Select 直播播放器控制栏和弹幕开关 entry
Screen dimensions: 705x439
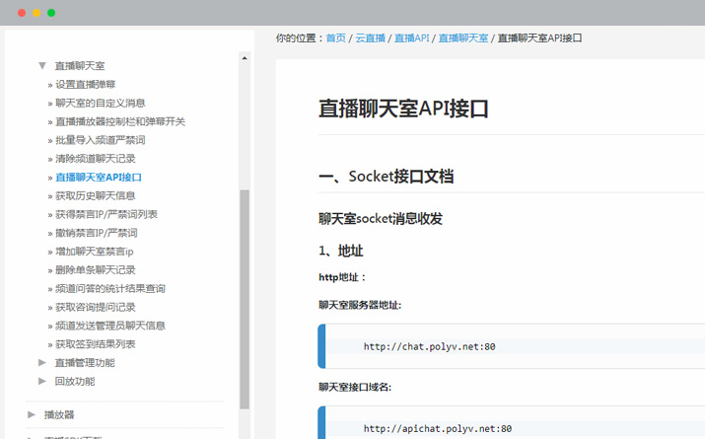[x=119, y=121]
